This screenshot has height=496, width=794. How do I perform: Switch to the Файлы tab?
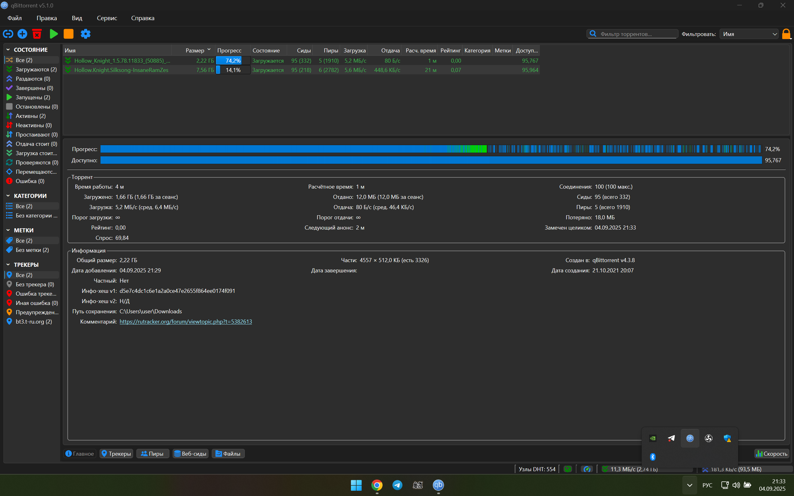[228, 454]
